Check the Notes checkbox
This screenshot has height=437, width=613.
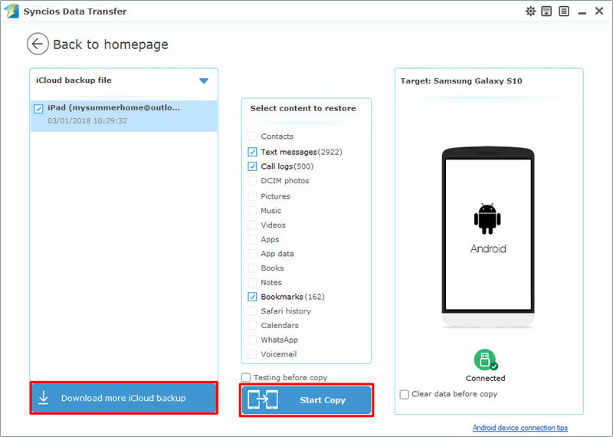tap(252, 282)
